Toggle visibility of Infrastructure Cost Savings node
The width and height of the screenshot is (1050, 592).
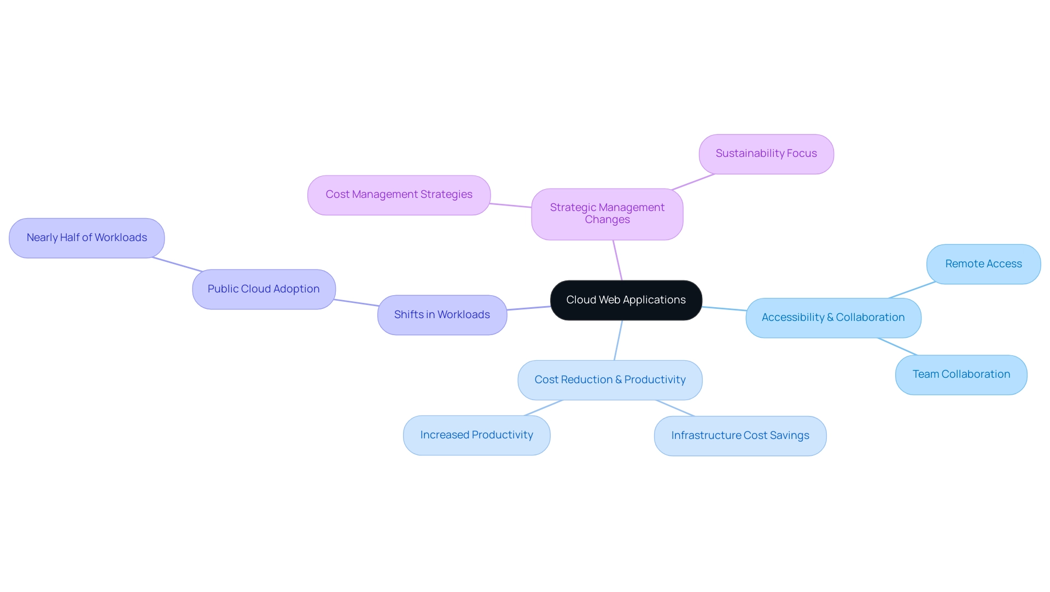coord(740,434)
